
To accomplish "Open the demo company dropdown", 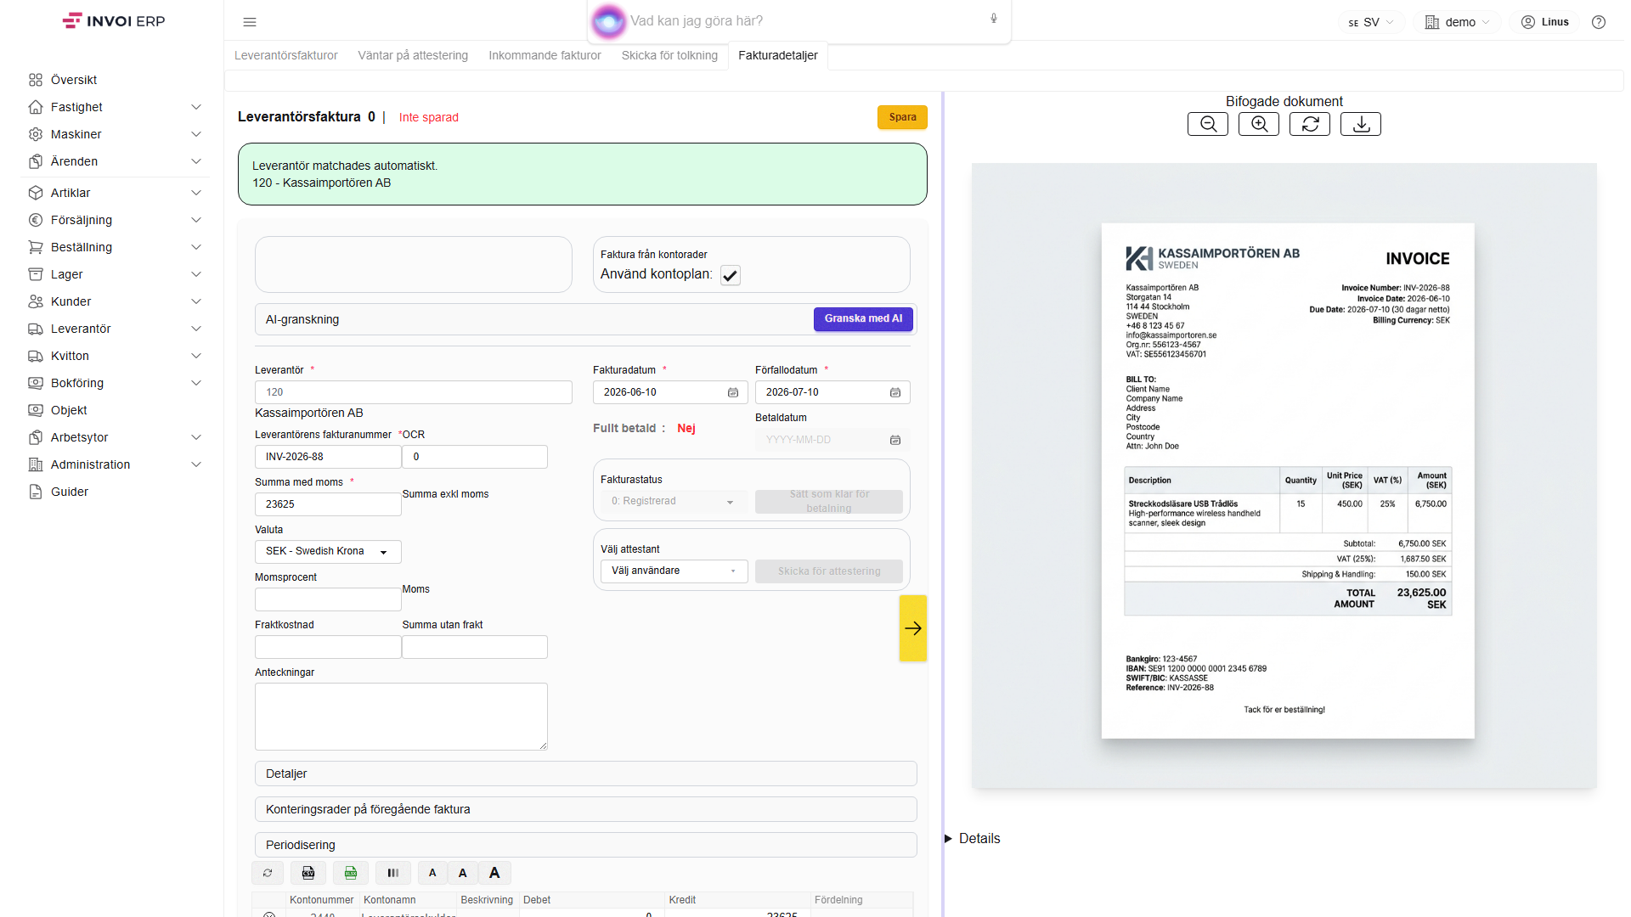I will [1458, 22].
